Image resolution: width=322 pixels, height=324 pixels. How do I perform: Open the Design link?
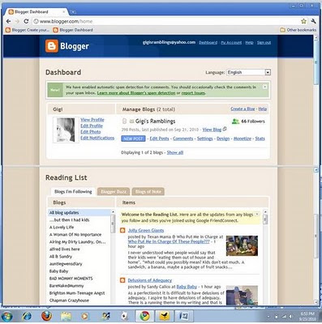[223, 139]
